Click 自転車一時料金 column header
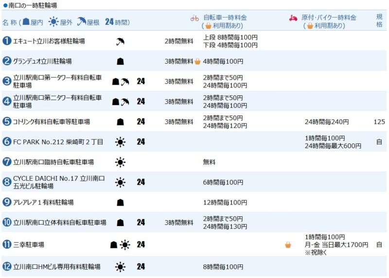This screenshot has width=389, height=278. pyautogui.click(x=225, y=17)
